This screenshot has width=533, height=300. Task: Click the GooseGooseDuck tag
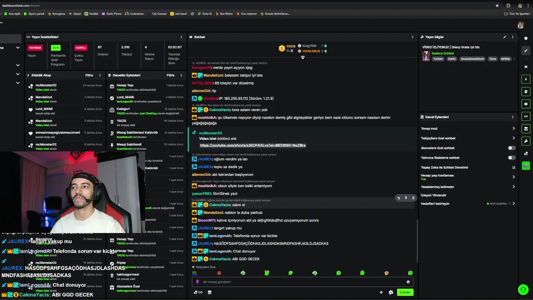[x=473, y=59]
